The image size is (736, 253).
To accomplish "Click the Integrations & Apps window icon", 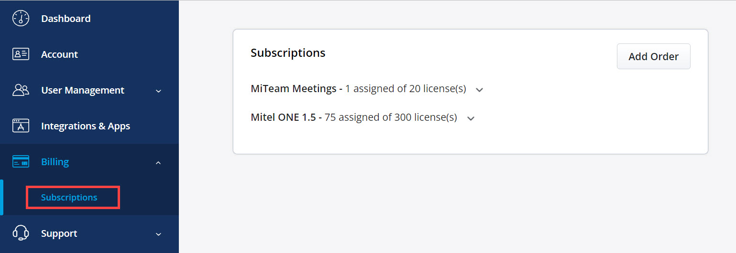I will 21,126.
